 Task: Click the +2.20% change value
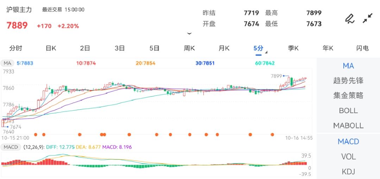68,26
